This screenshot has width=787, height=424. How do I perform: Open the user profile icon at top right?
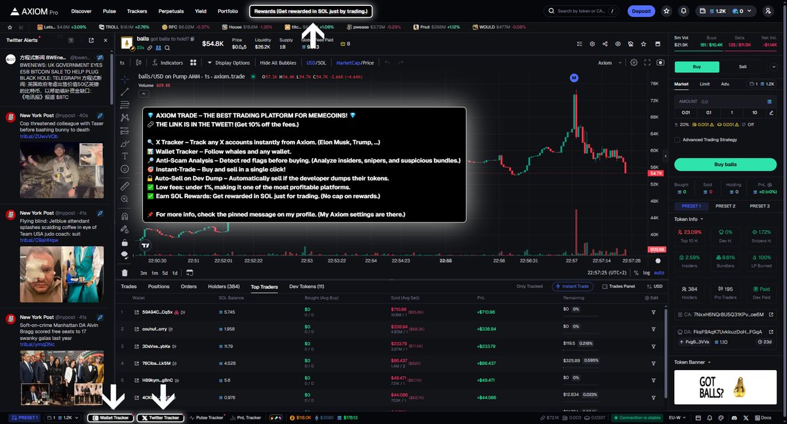[x=768, y=11]
